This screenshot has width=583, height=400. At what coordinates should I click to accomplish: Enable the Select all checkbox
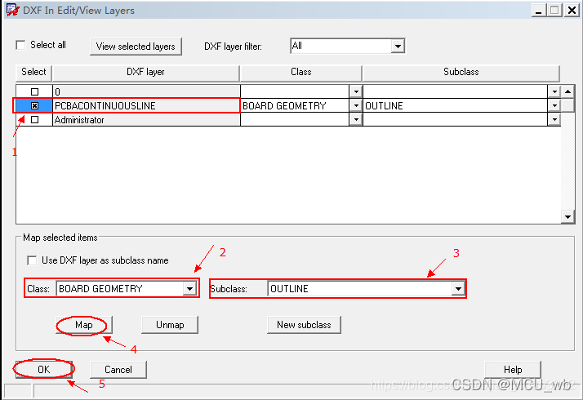[21, 45]
